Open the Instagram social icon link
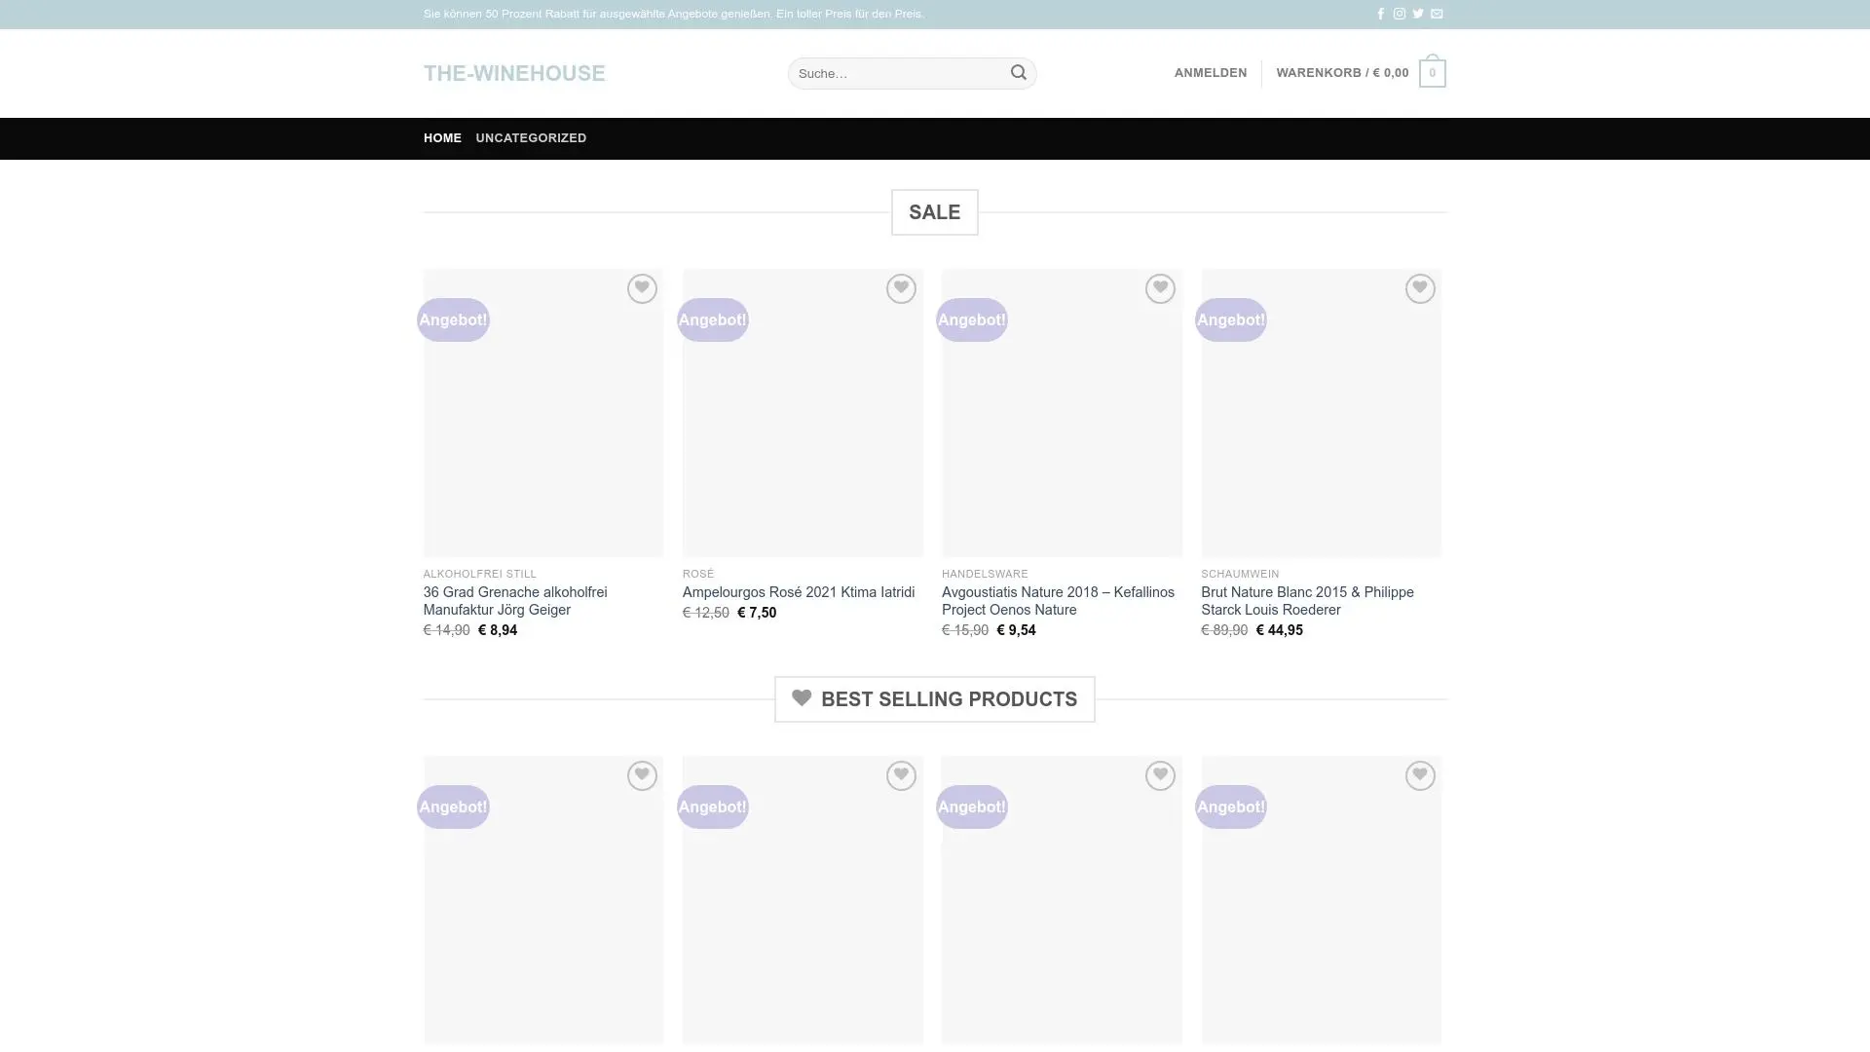Image resolution: width=1870 pixels, height=1052 pixels. tap(1399, 14)
